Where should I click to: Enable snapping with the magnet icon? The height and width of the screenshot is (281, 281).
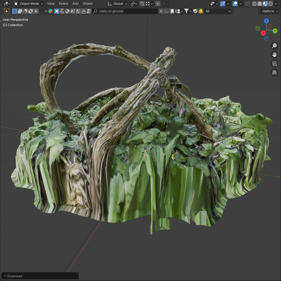[142, 4]
